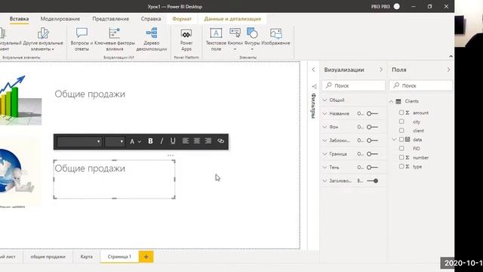Toggle the Граница (Border) switch
Viewport: 483px width, 272px height.
[x=372, y=154]
